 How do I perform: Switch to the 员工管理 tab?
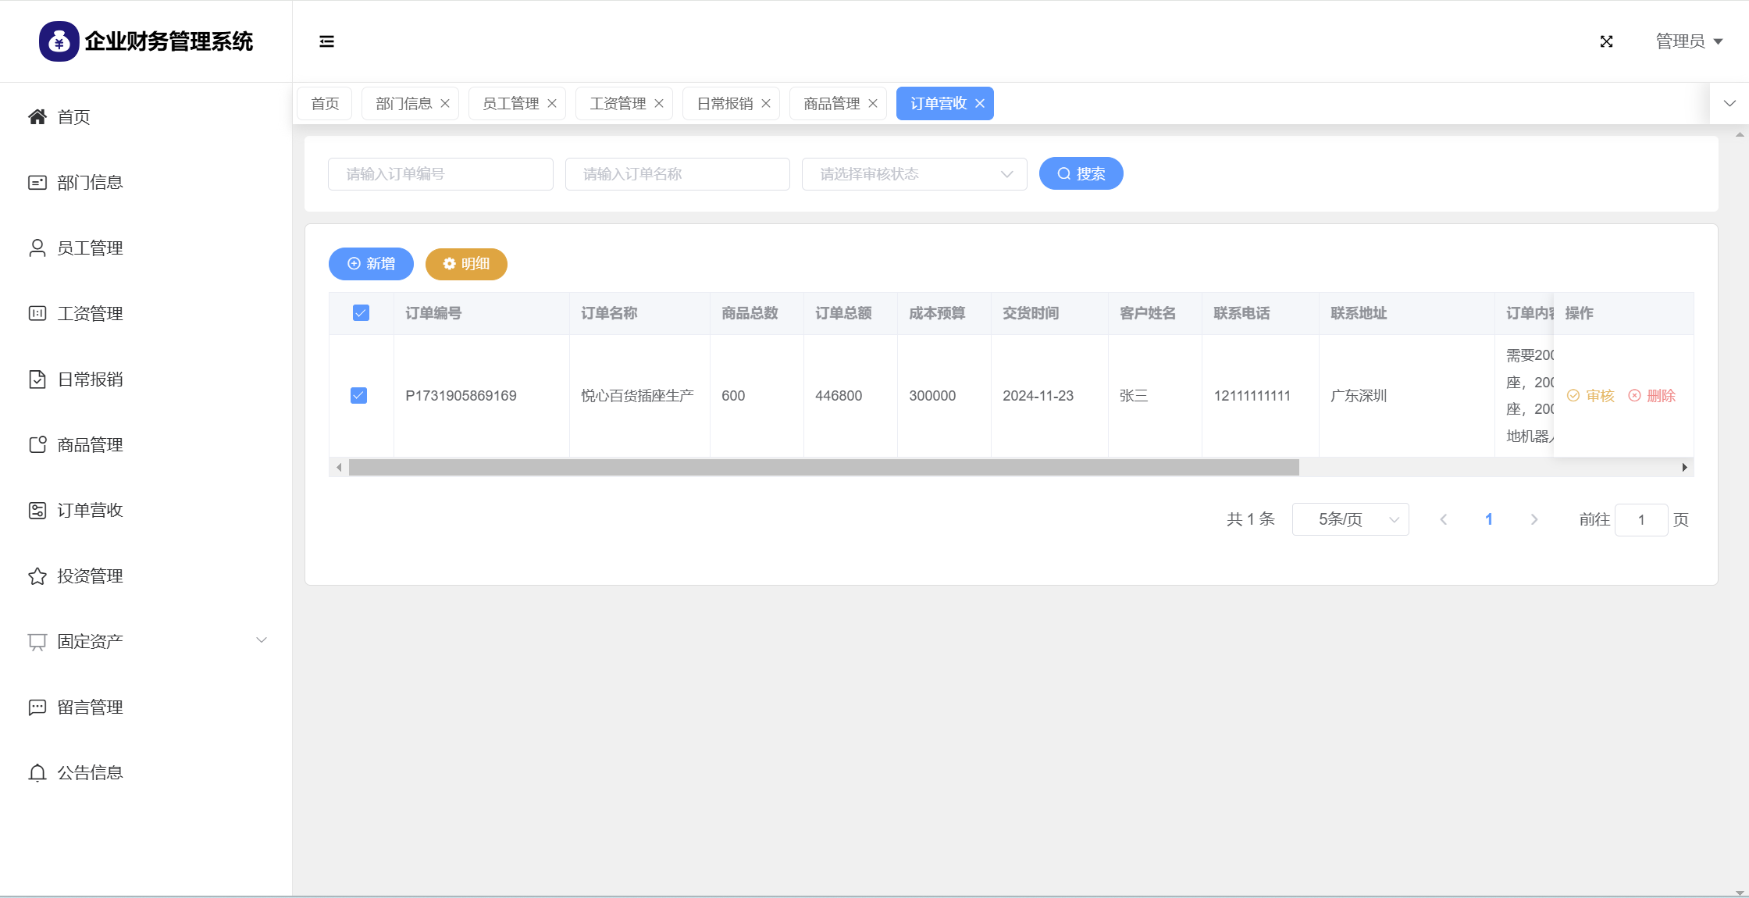tap(510, 104)
